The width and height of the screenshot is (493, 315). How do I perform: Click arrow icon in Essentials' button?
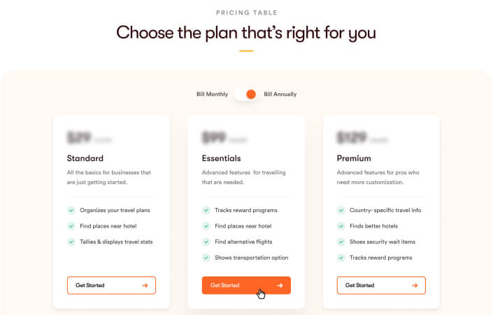pyautogui.click(x=280, y=286)
